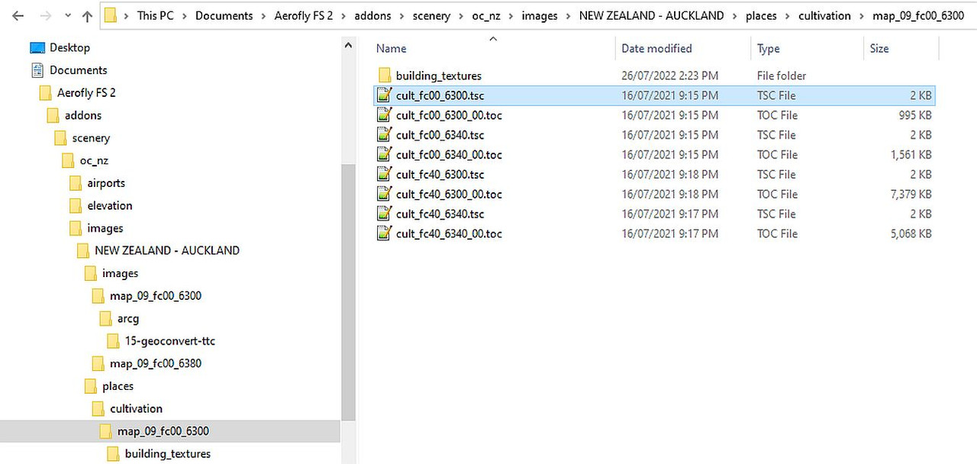The image size is (977, 464).
Task: Select the cult_fc00_6340_00.toc file icon
Action: 384,155
